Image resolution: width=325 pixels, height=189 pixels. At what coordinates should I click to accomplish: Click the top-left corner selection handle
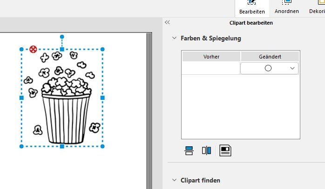21,49
